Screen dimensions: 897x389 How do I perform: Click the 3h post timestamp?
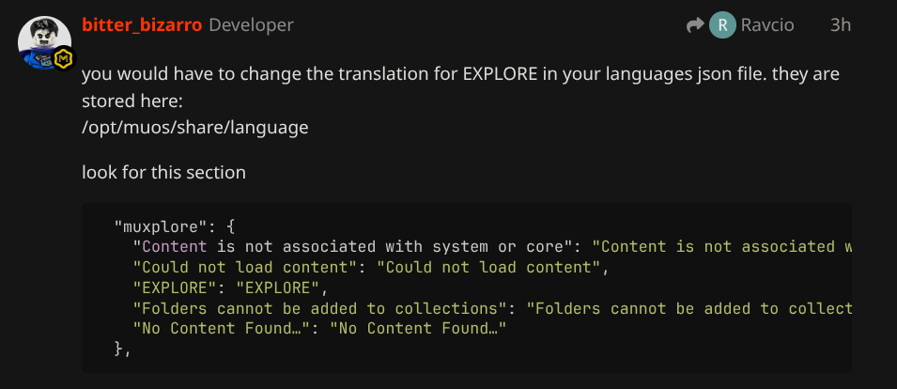click(840, 25)
